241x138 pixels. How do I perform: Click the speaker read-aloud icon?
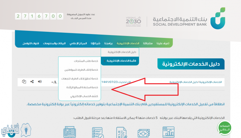pos(40,82)
